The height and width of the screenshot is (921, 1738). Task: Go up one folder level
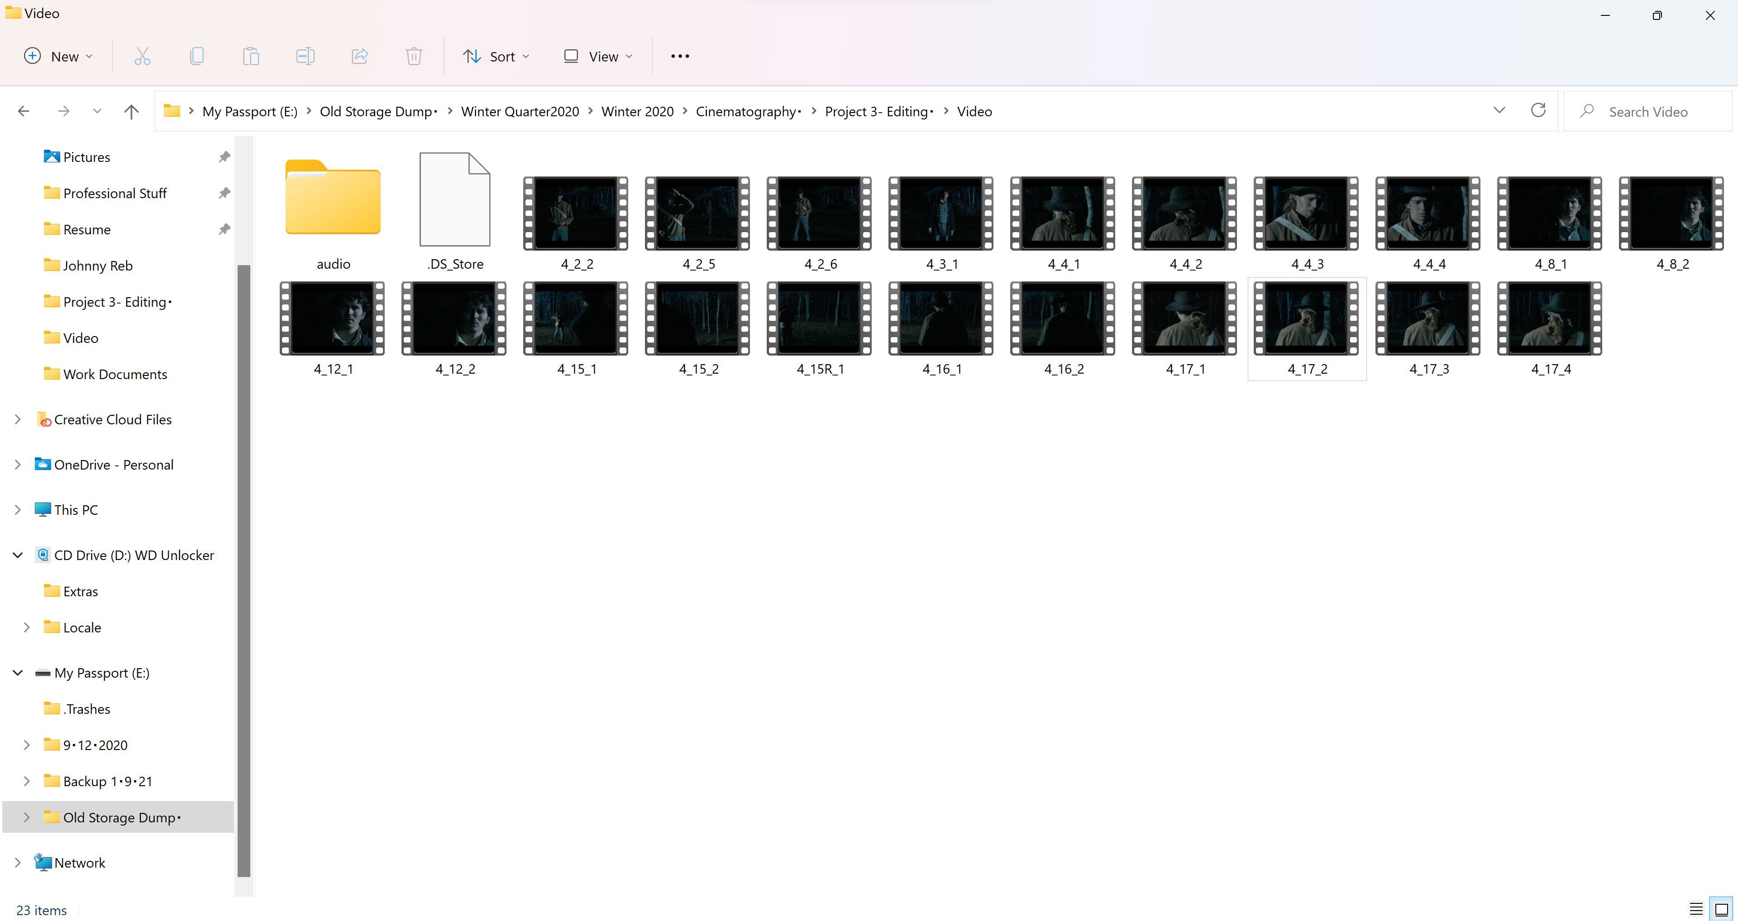(x=132, y=111)
